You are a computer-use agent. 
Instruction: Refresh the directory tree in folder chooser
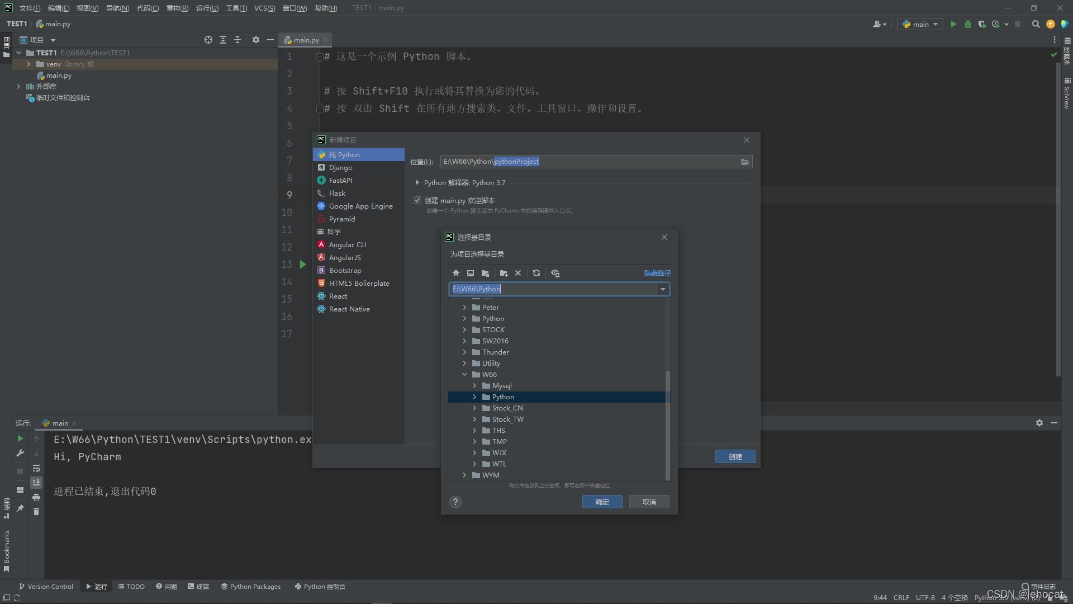click(536, 273)
